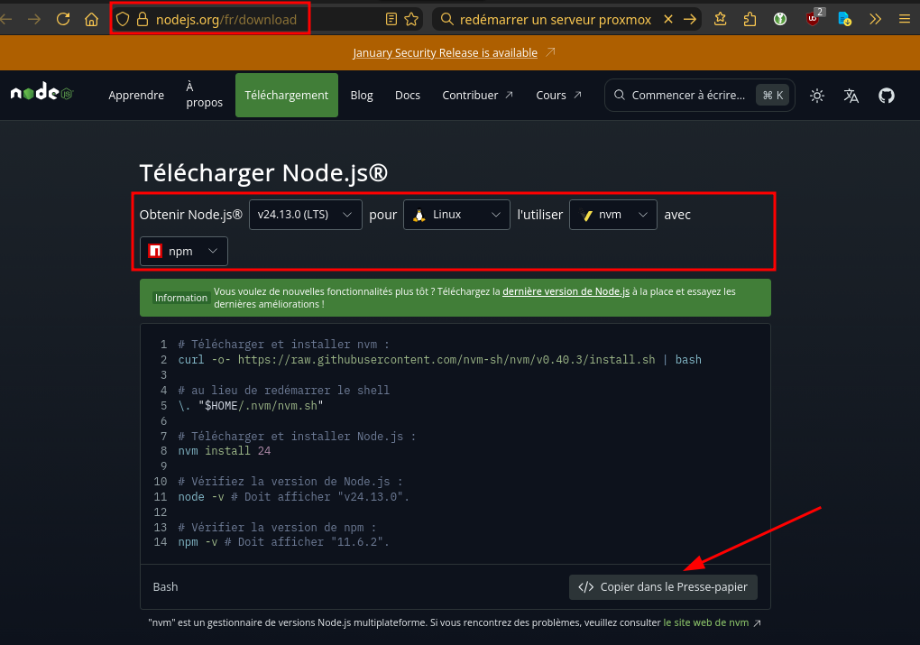Bookmark this page with the star icon
The height and width of the screenshot is (645, 920).
[411, 19]
